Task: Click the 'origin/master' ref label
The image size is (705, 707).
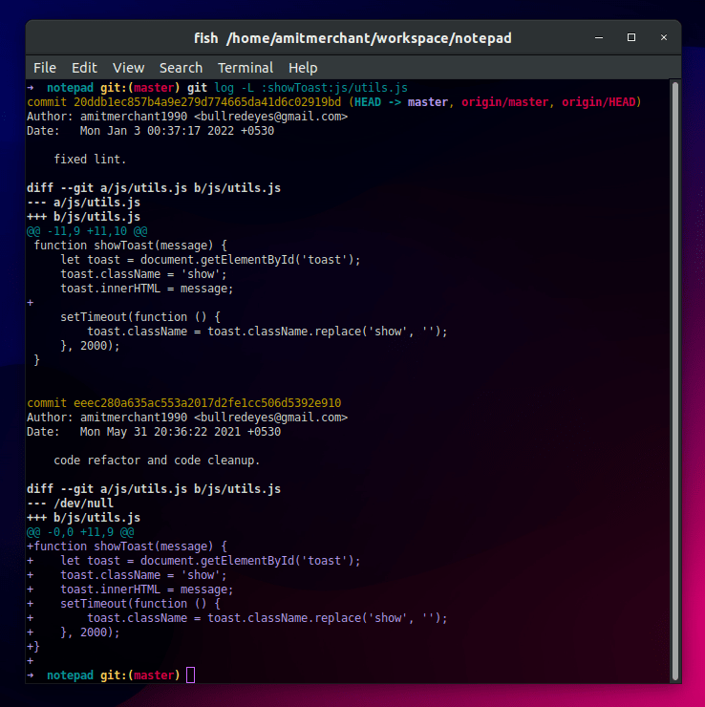Action: pyautogui.click(x=504, y=102)
